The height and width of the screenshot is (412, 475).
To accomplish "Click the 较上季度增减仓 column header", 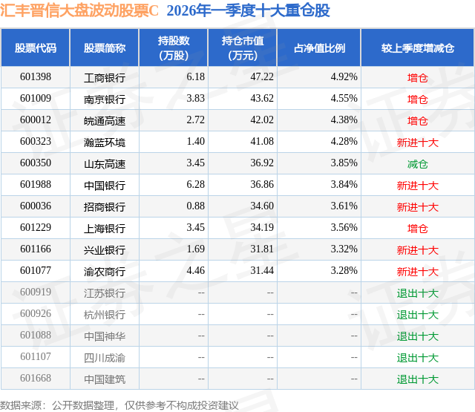I will (418, 48).
